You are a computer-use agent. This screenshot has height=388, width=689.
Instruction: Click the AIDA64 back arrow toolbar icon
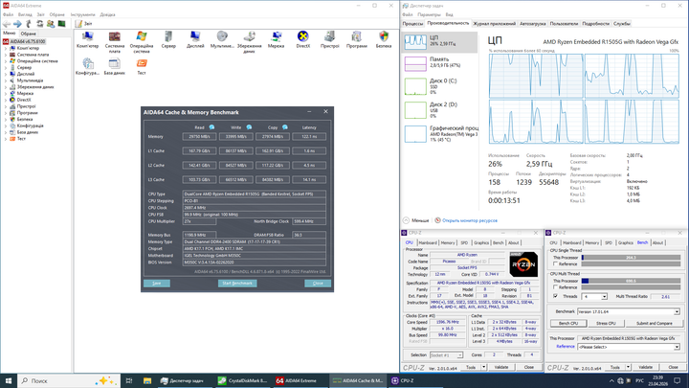7,24
